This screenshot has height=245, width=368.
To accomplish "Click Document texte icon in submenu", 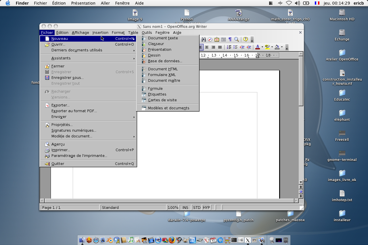I will point(144,38).
